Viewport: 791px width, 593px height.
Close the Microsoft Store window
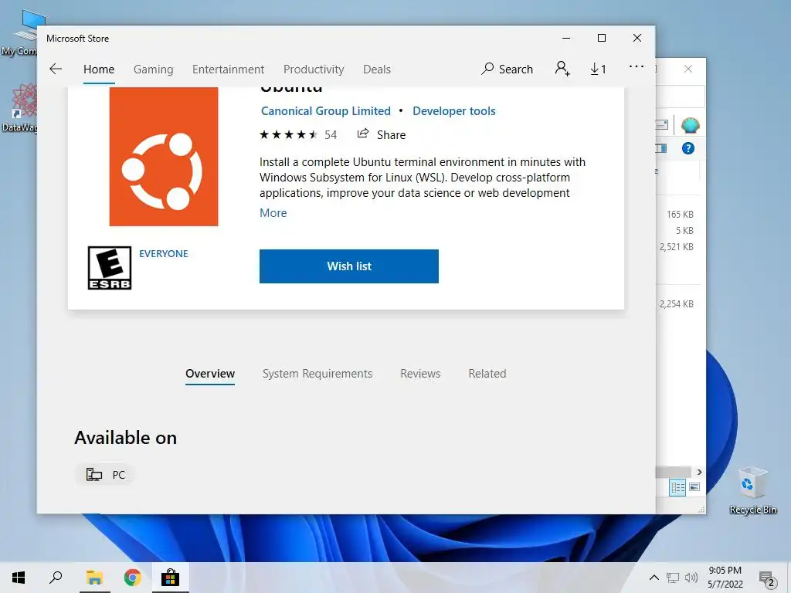tap(637, 38)
